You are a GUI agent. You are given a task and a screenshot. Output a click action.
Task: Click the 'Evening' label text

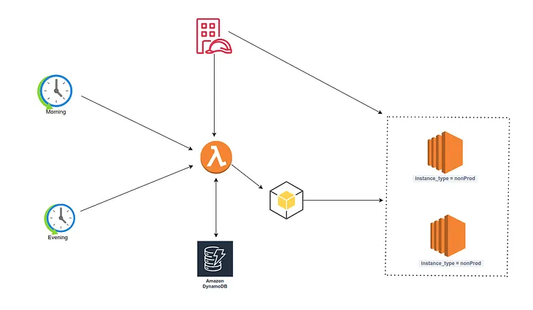(x=58, y=237)
